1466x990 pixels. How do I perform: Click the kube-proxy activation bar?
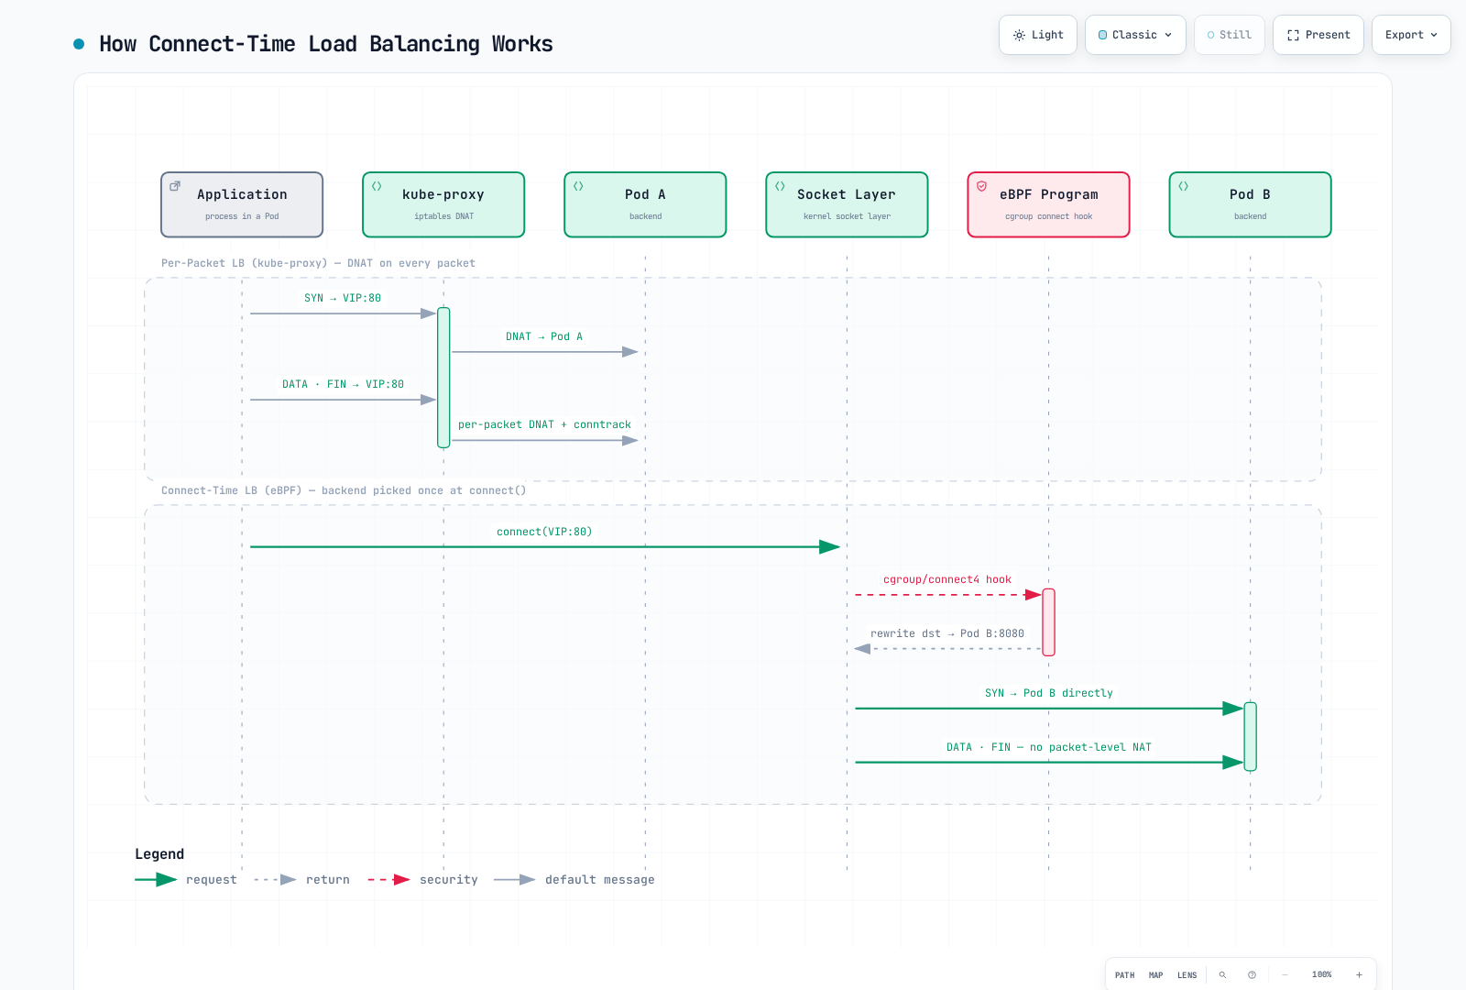443,378
